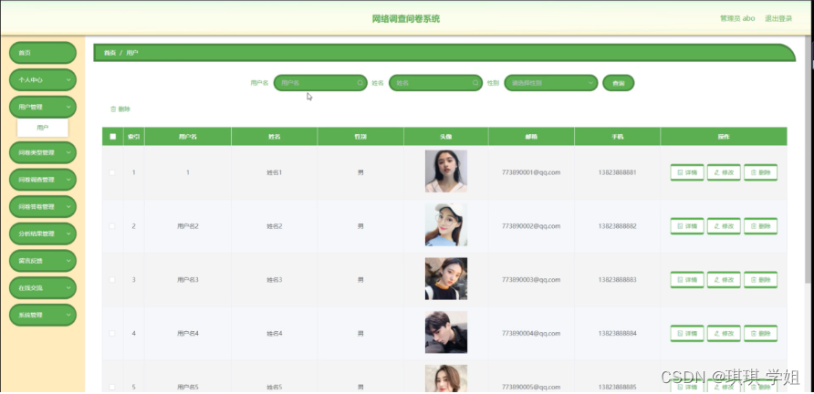Click 删除 for row 用户名4
814x394 pixels.
pyautogui.click(x=760, y=333)
